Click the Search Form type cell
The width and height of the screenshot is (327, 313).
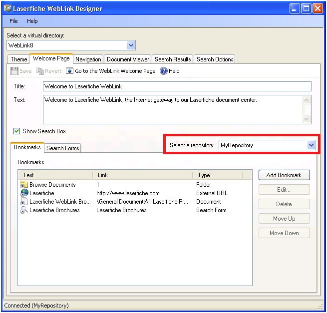tap(211, 210)
